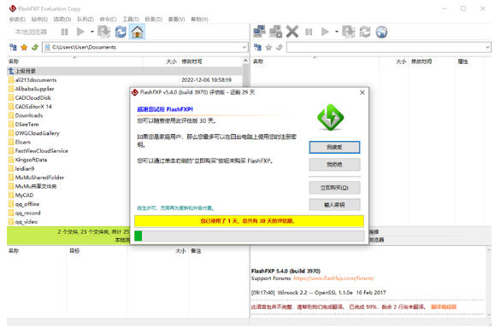Click the disconnect icon in remote toolbar

(275, 32)
